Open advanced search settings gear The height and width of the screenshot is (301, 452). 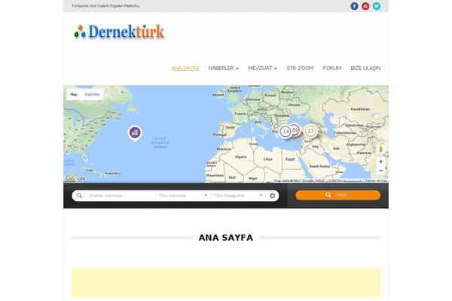coord(272,196)
